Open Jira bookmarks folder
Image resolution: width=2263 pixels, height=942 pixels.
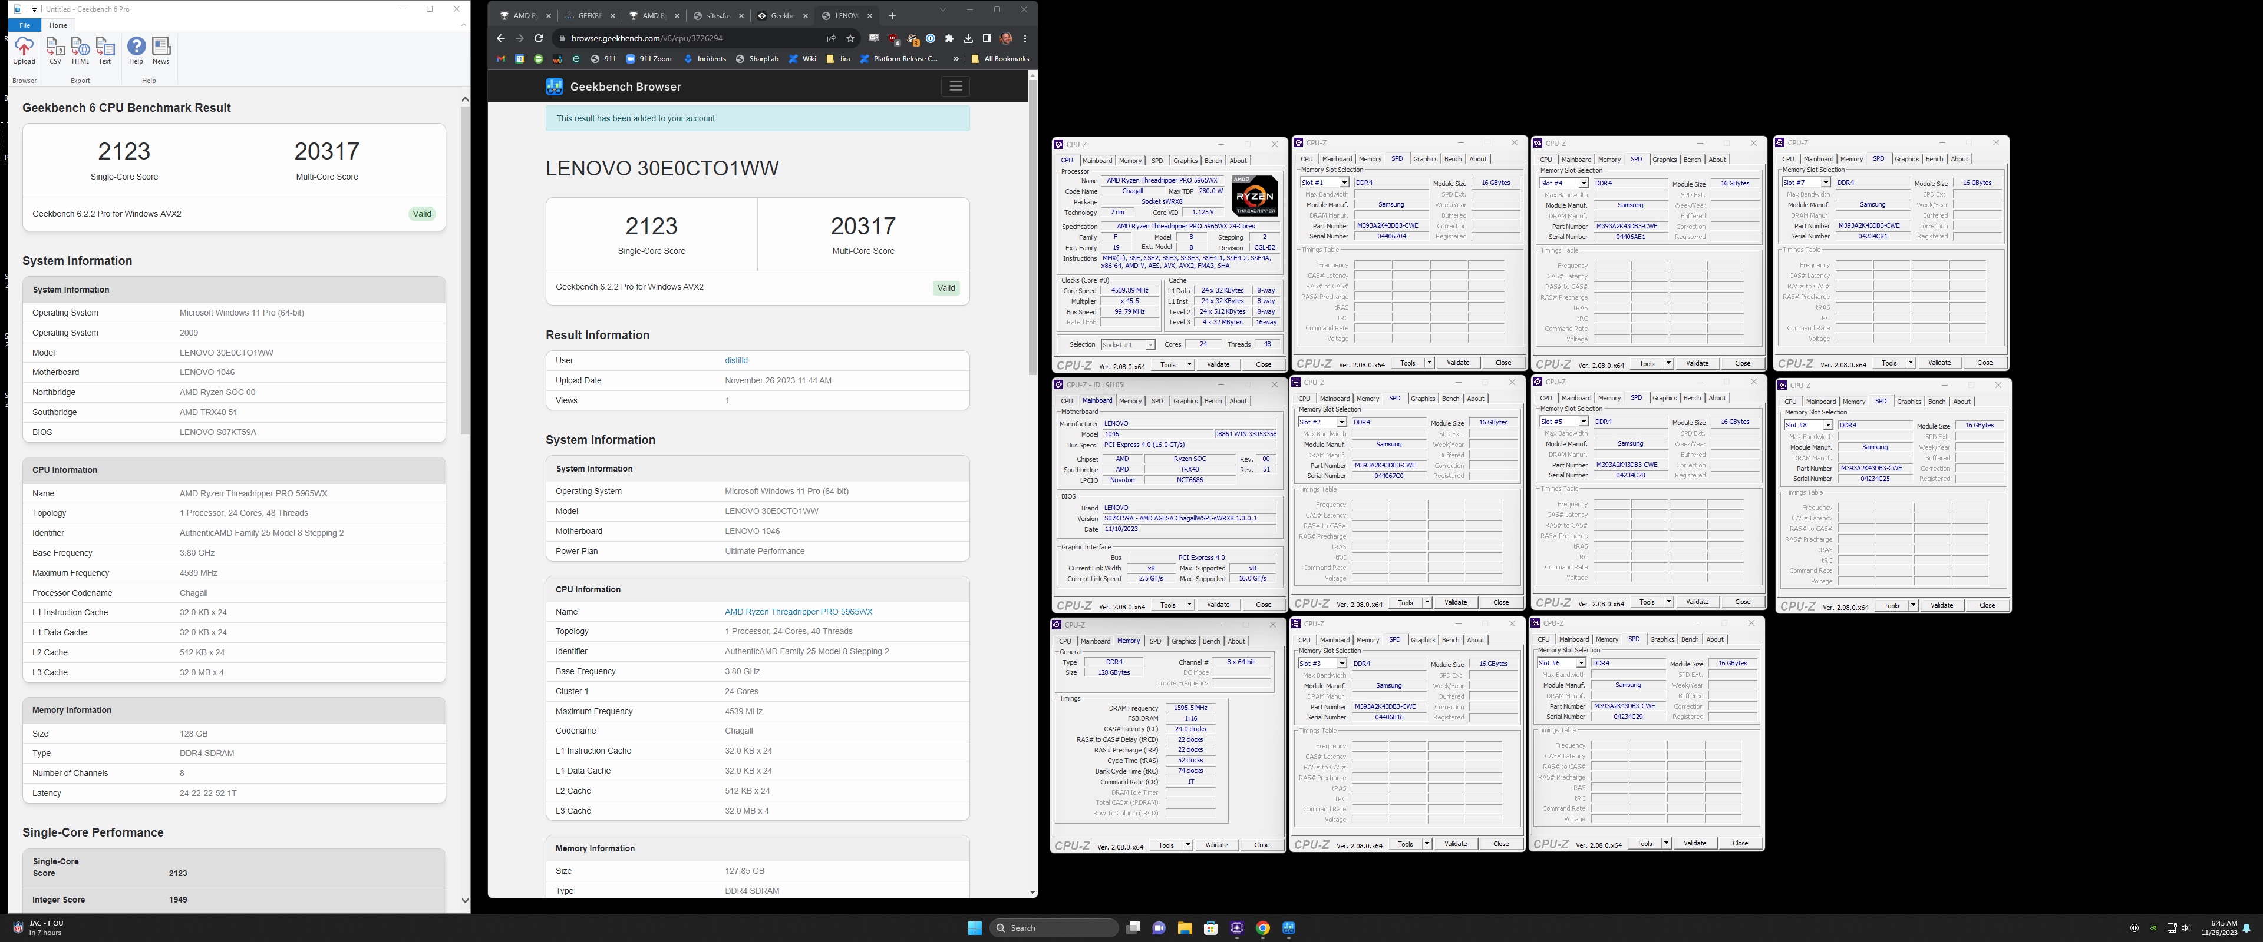pos(839,59)
